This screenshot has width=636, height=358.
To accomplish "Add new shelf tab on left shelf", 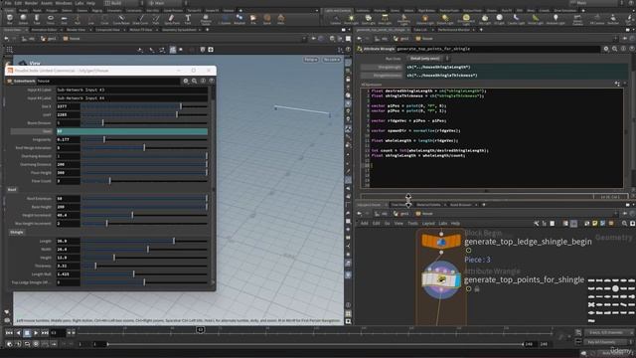I will click(x=240, y=11).
